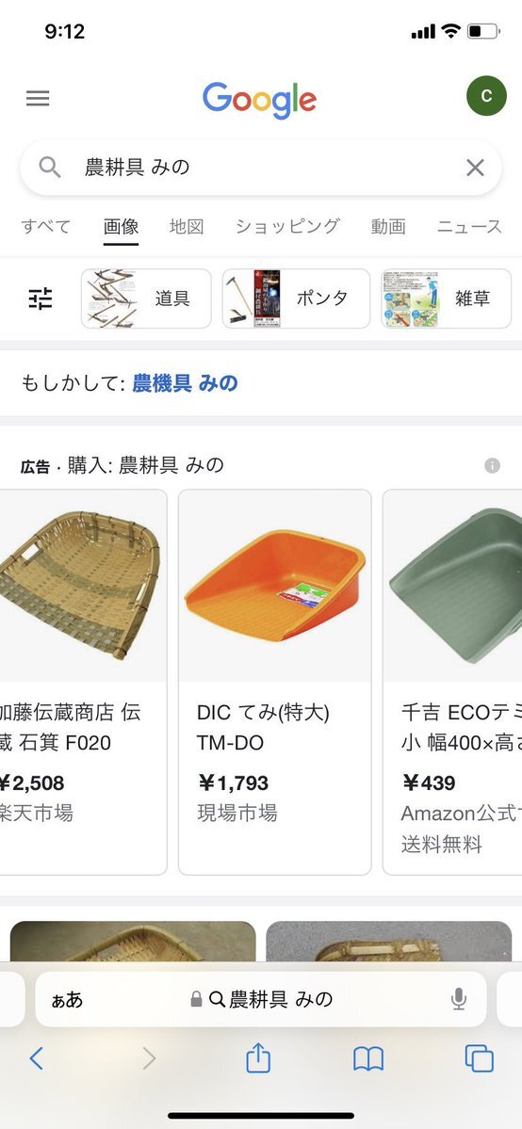Screen dimensions: 522x1129
Task: Tap the search magnifier icon
Action: pos(49,167)
